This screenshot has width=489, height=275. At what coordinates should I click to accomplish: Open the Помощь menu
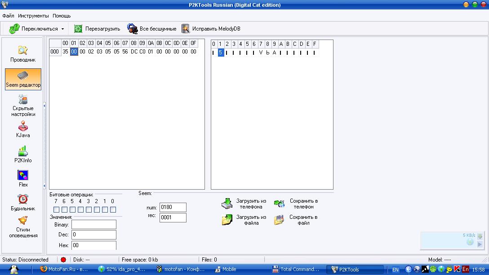(x=62, y=16)
